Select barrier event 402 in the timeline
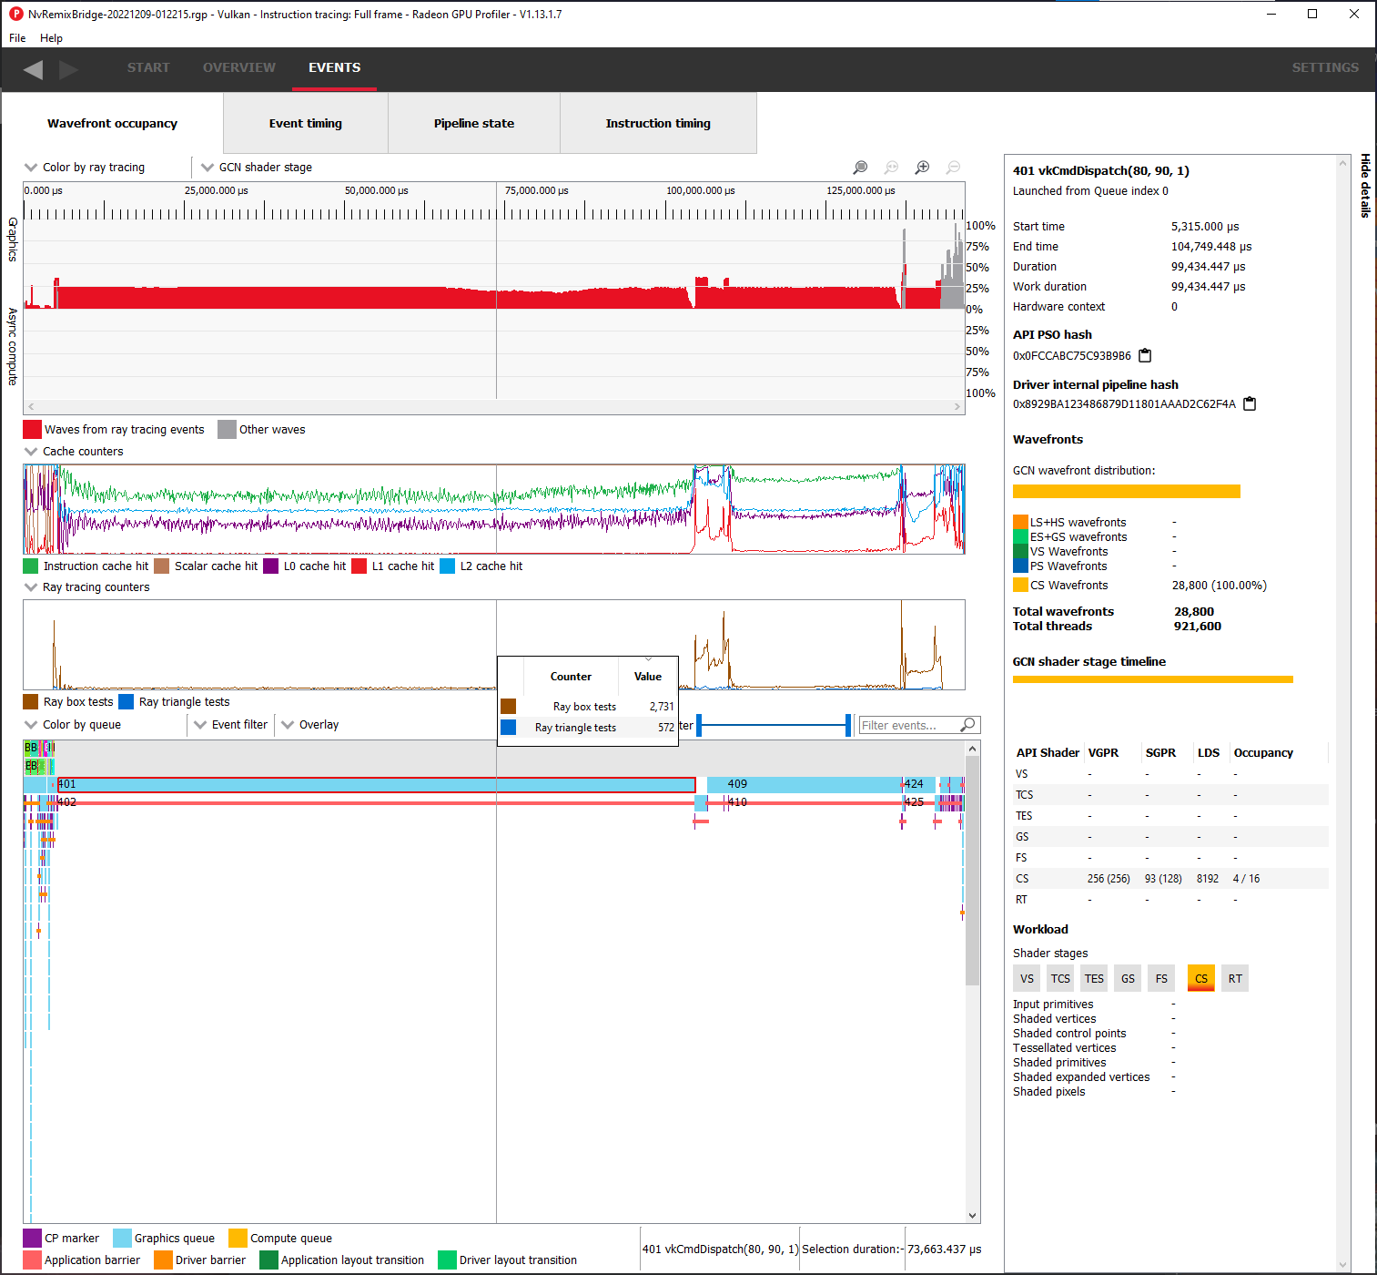The width and height of the screenshot is (1377, 1275). pos(376,802)
